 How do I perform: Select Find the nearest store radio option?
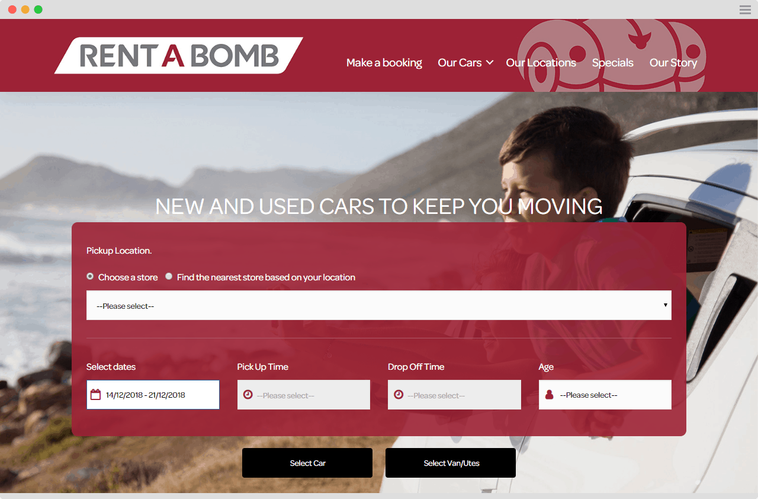click(x=169, y=276)
